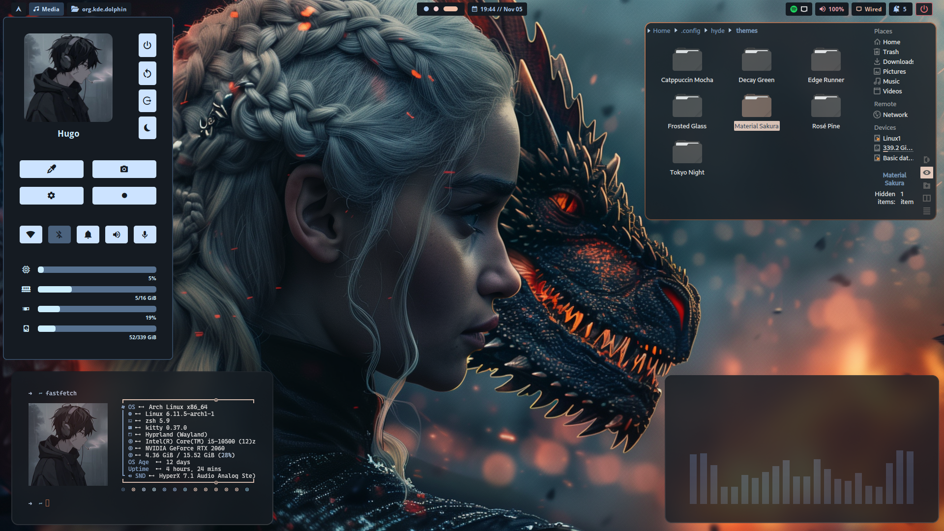Start screen recording with dot button
This screenshot has width=944, height=531.
(124, 196)
